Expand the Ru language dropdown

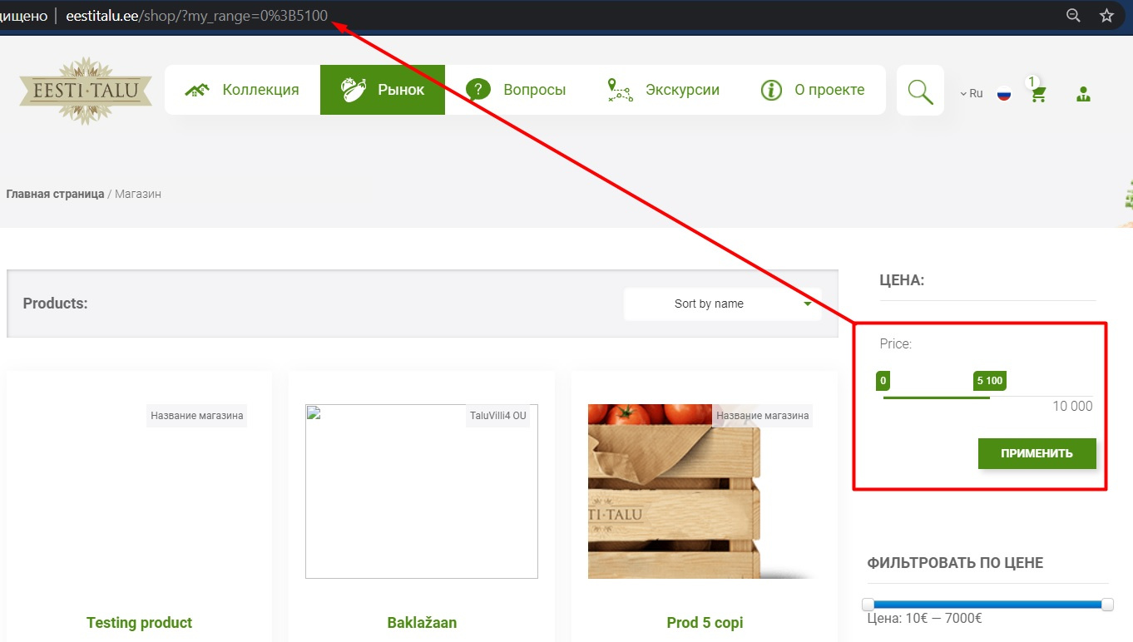click(971, 93)
